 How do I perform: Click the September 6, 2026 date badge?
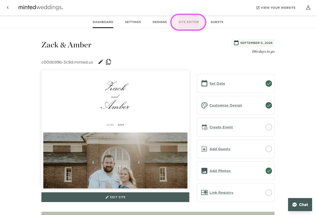click(253, 42)
